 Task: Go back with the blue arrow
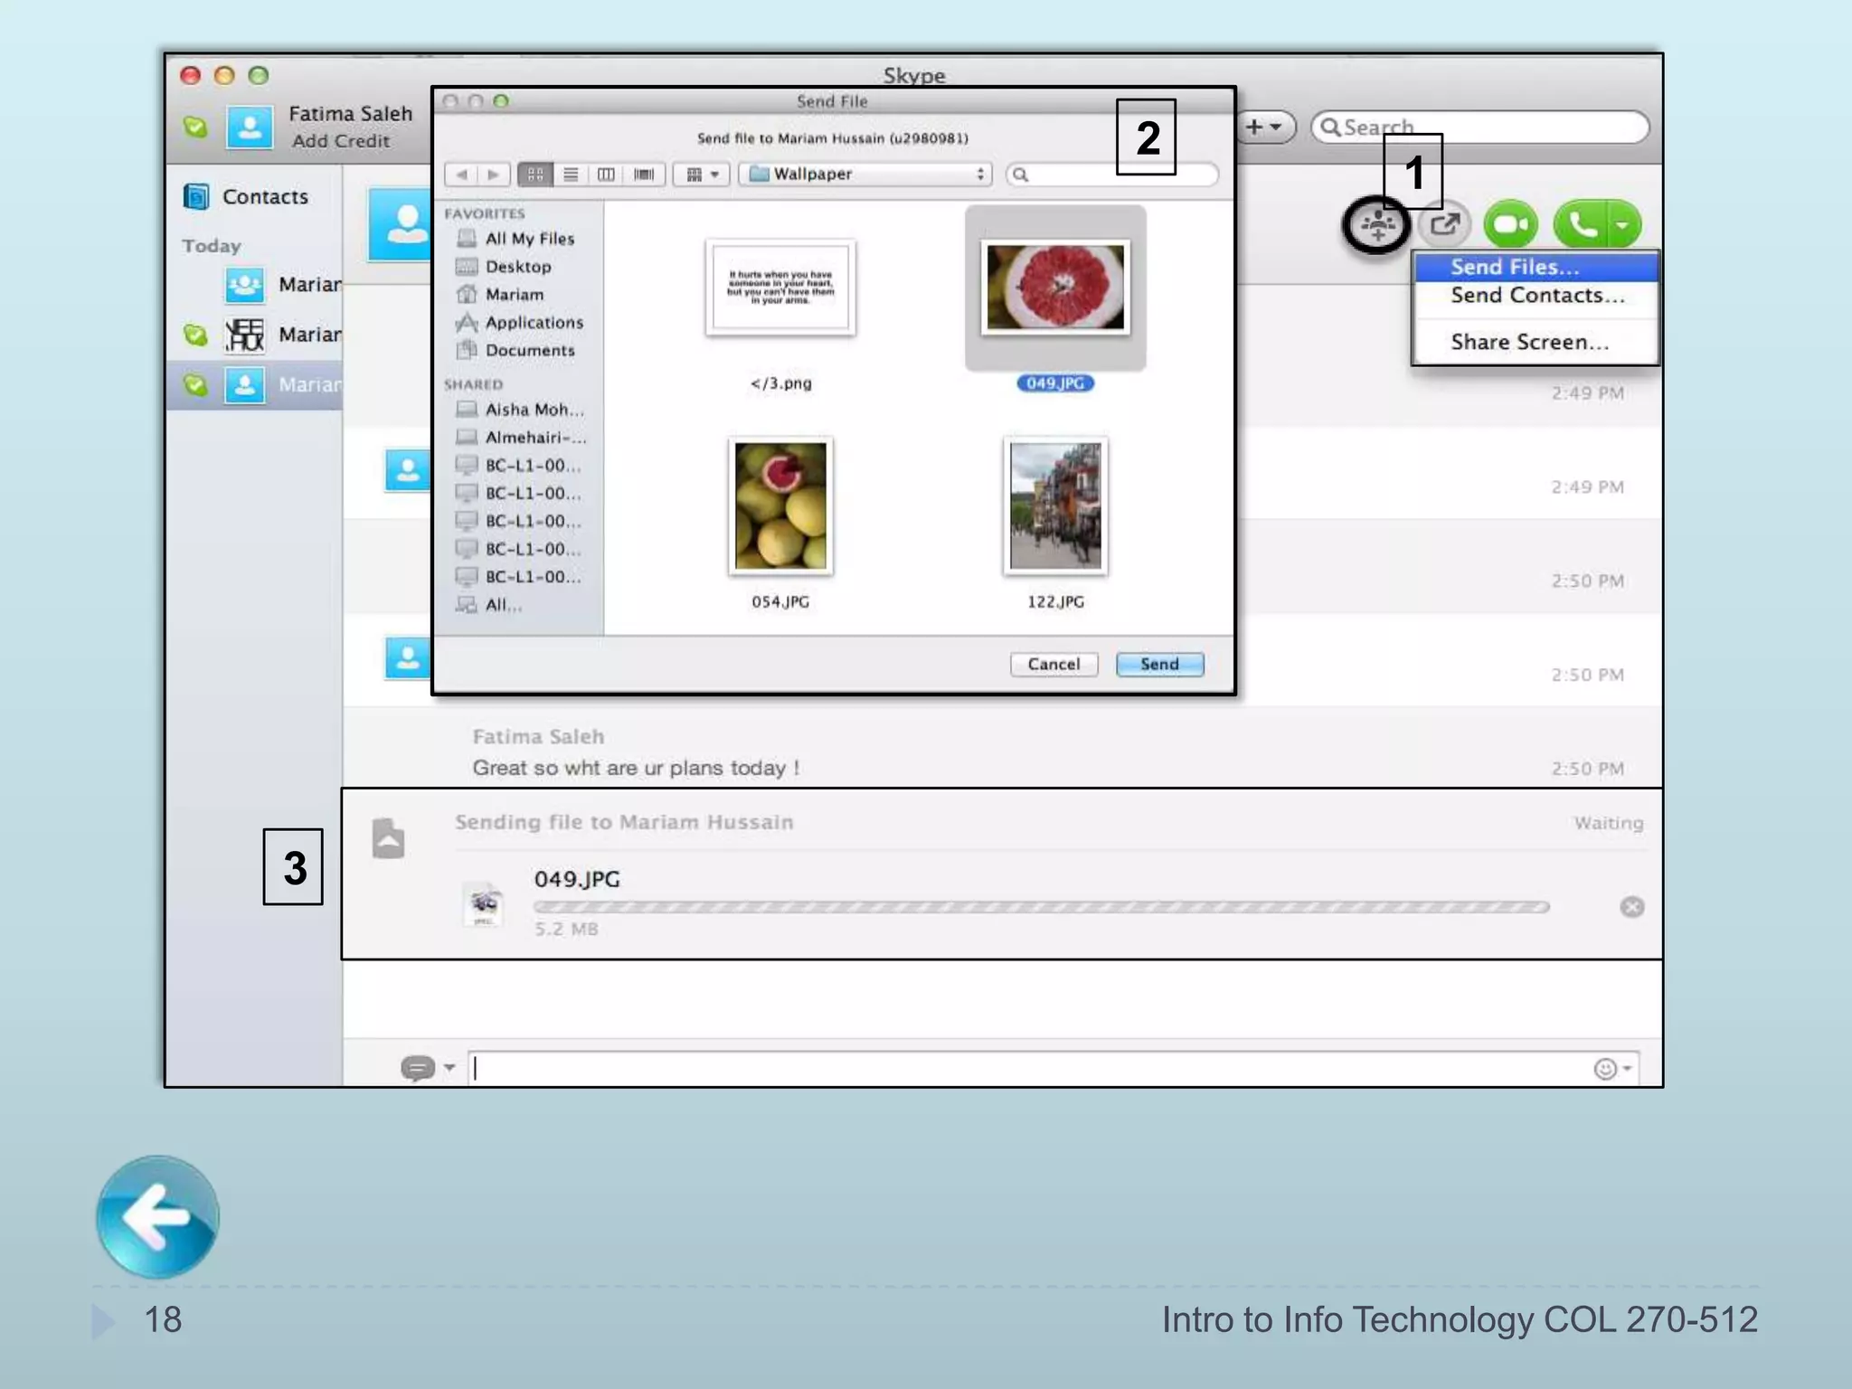tap(157, 1216)
